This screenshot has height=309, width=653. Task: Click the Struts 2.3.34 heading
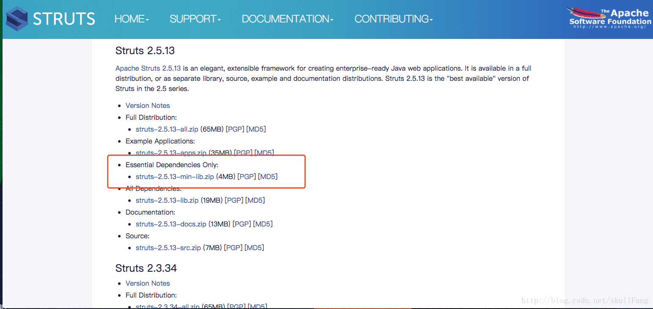click(x=146, y=268)
